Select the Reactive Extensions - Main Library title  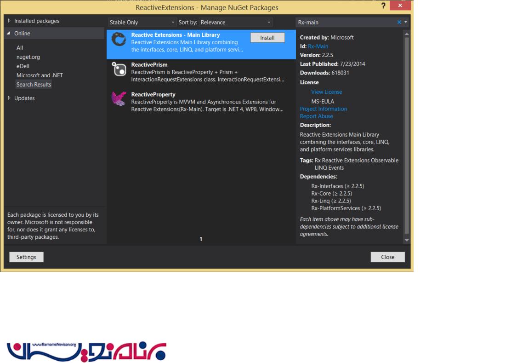(176, 35)
